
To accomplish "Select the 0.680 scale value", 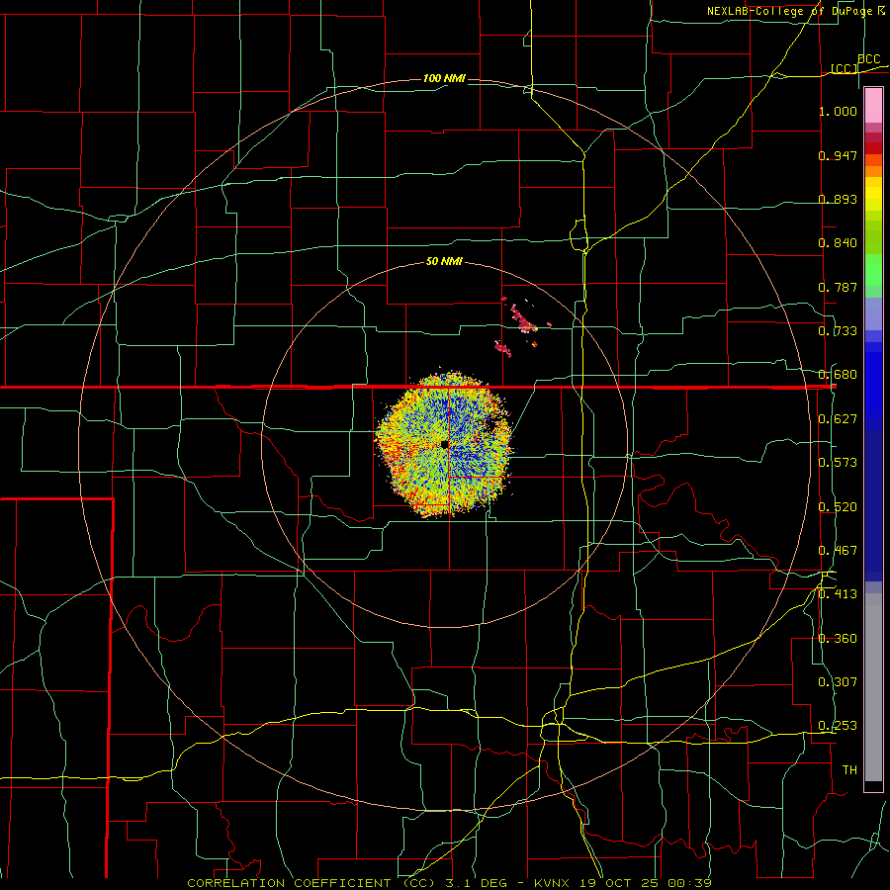I will pyautogui.click(x=838, y=375).
